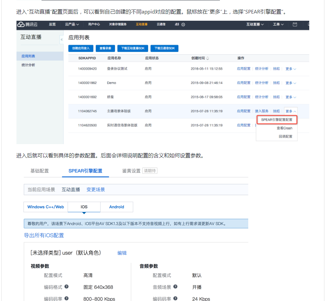Show help for video 编码码率 800–800 Kbps
Screen dimensions: 331x301
coord(67,298)
